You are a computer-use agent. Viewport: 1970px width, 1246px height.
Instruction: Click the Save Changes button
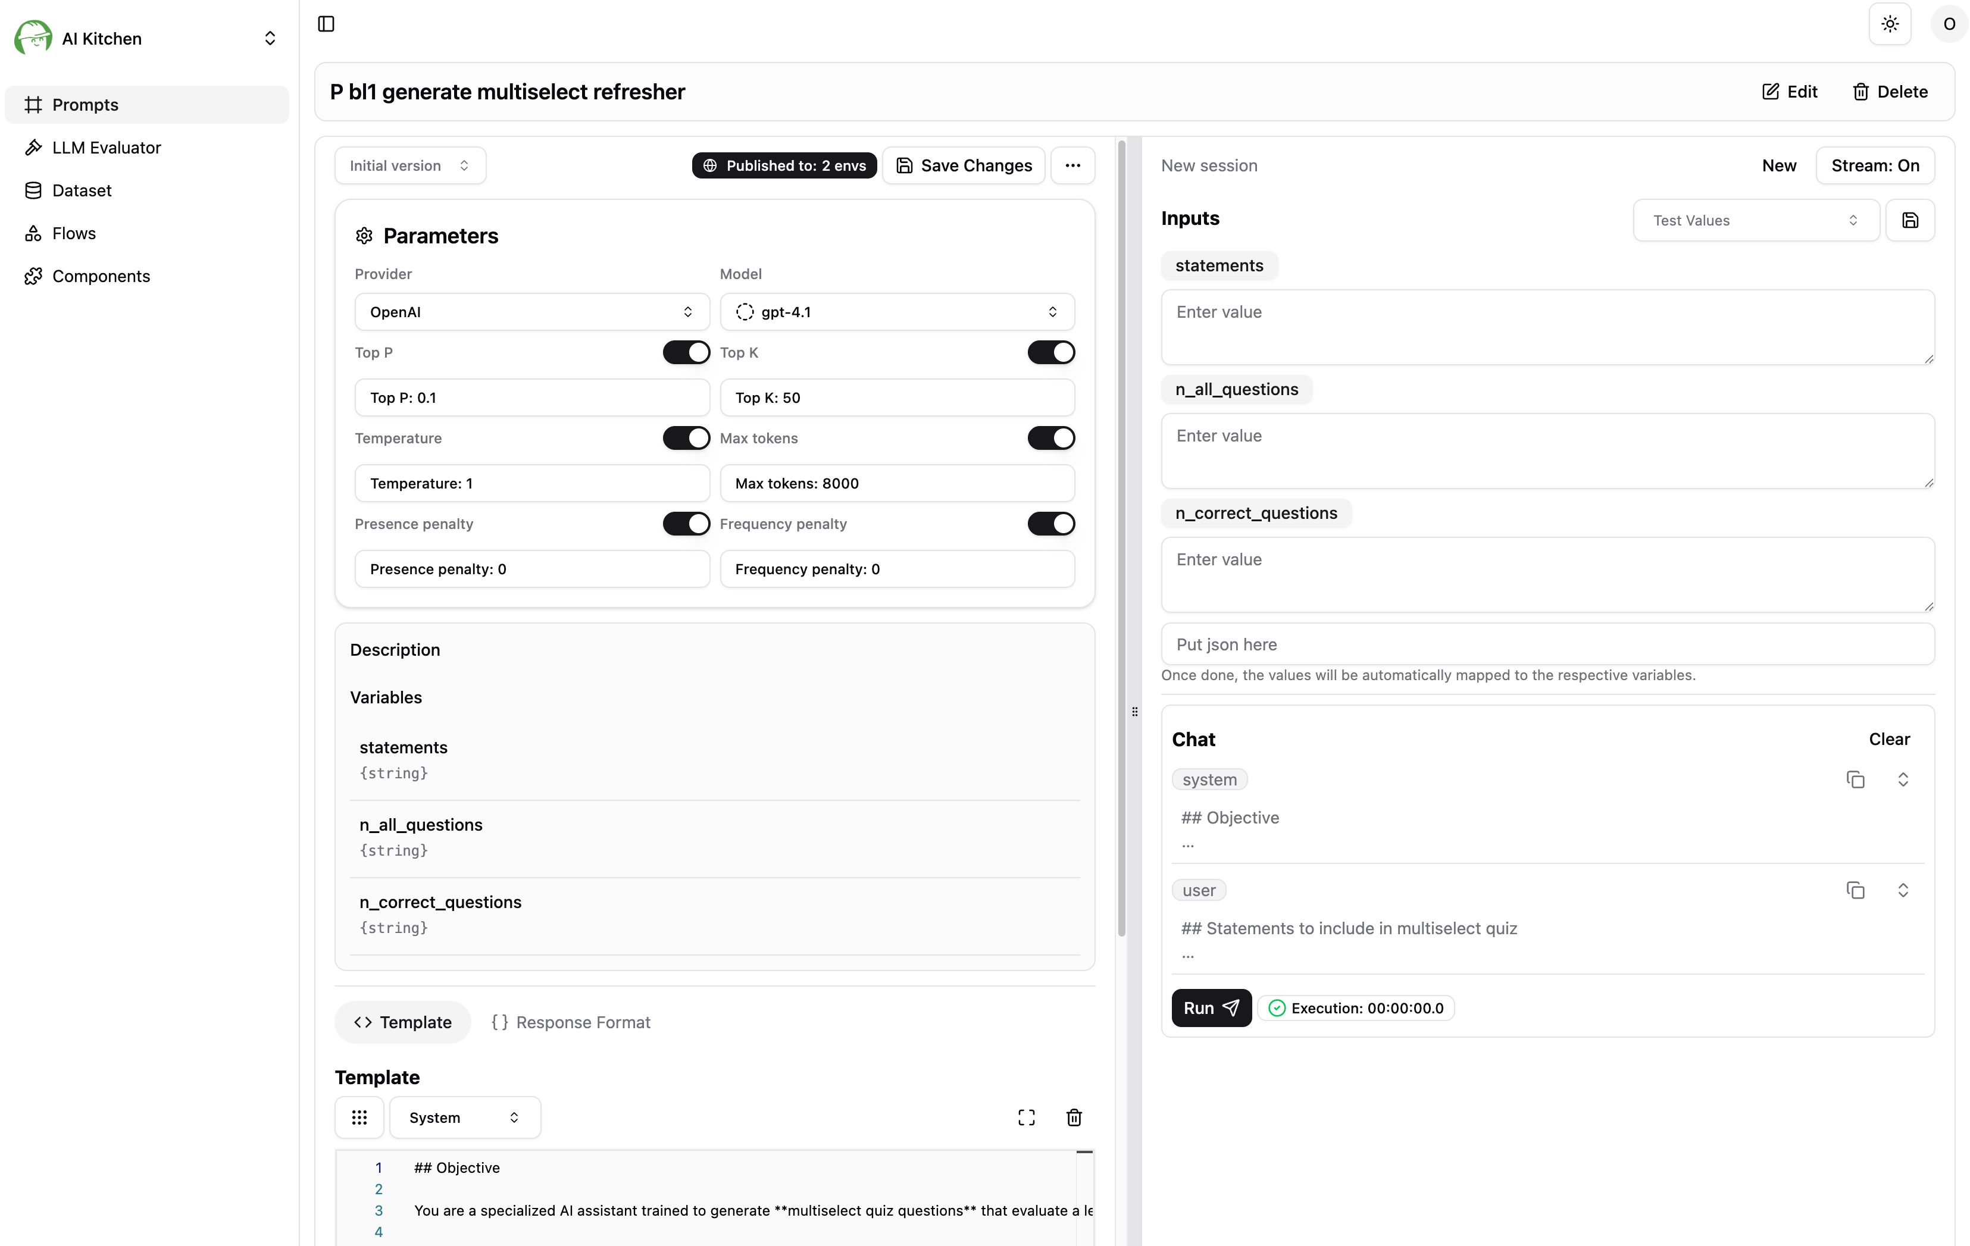tap(964, 165)
